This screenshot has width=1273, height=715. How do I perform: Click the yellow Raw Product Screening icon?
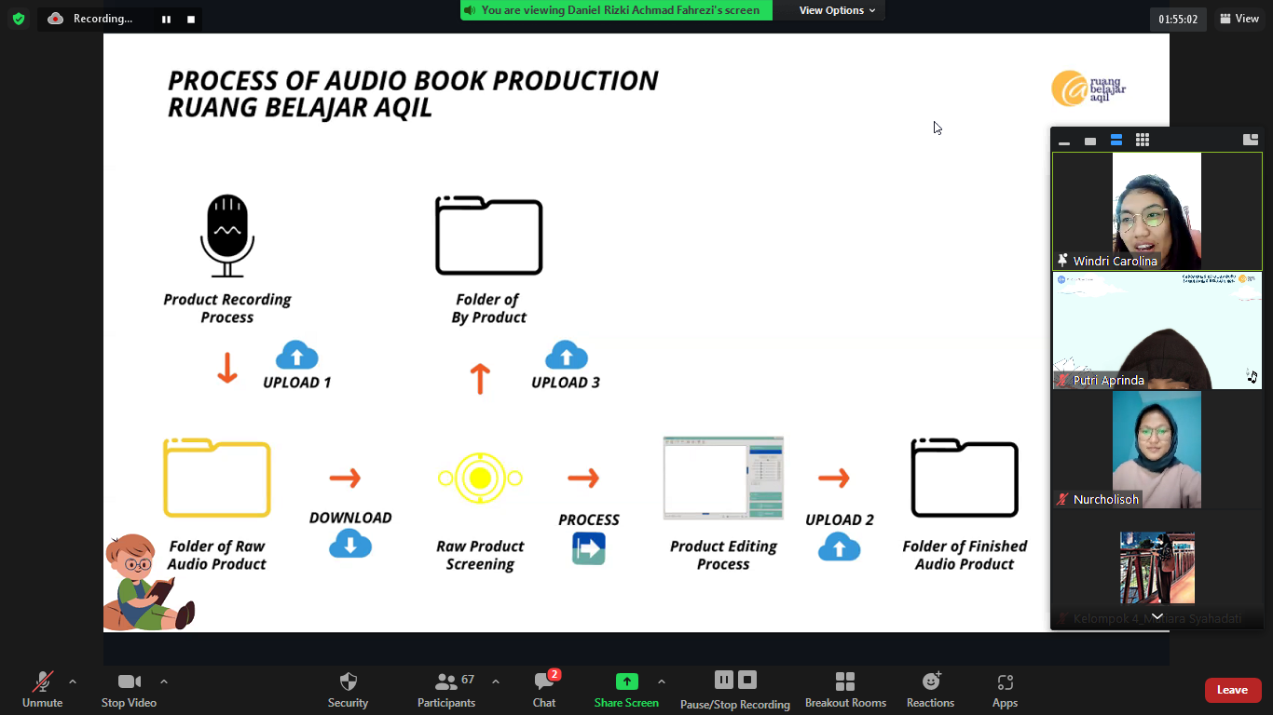click(480, 479)
